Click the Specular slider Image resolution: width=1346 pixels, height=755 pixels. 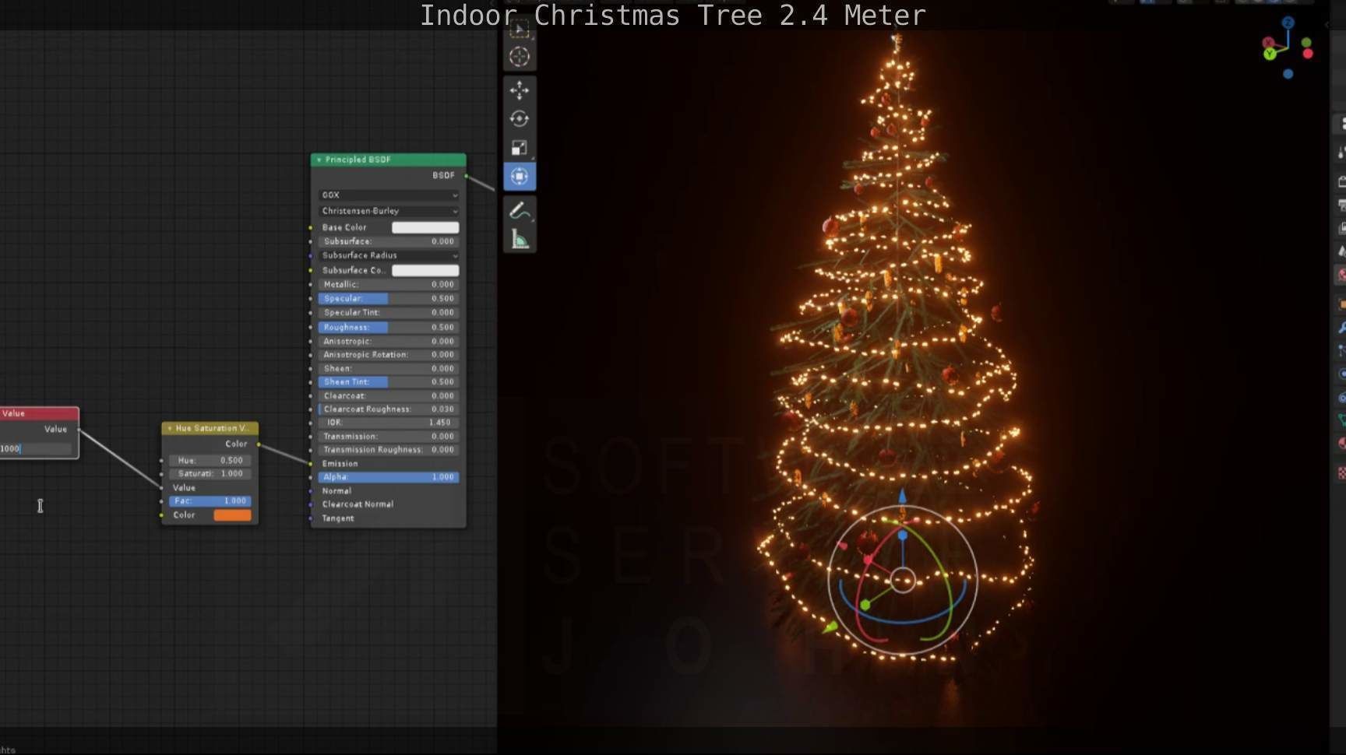tap(389, 299)
